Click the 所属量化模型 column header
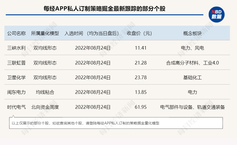The width and height of the screenshot is (237, 145). click(x=45, y=33)
